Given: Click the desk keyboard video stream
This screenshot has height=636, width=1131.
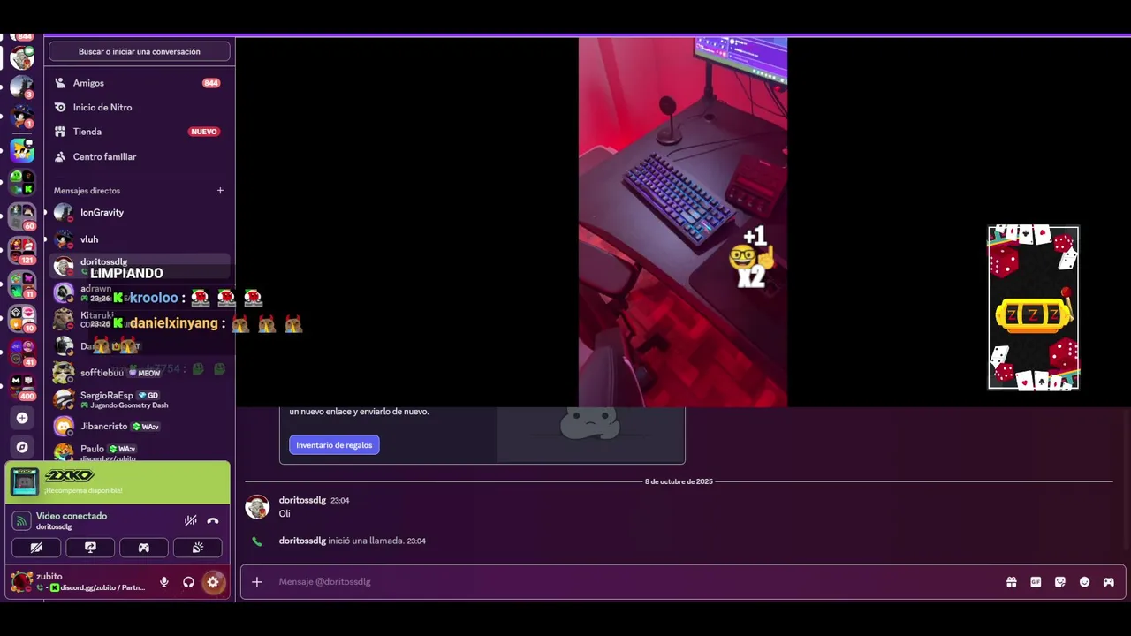Looking at the screenshot, I should pyautogui.click(x=683, y=223).
